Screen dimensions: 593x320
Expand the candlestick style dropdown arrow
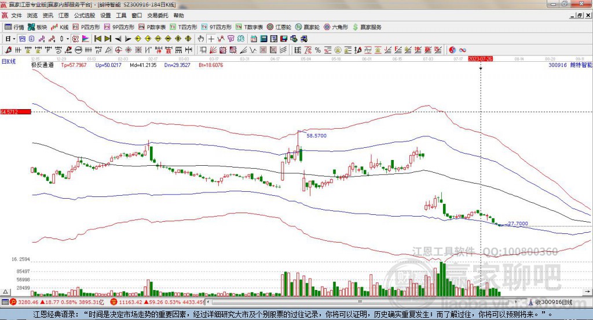click(68, 39)
